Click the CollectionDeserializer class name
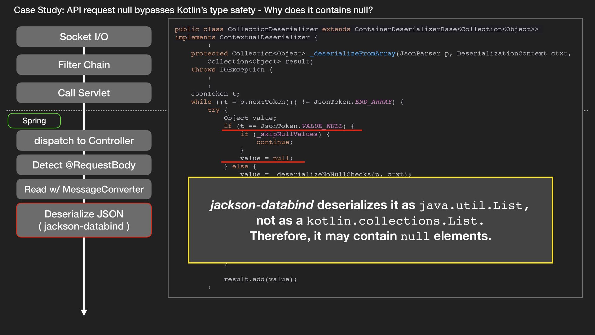The height and width of the screenshot is (335, 595). [272, 29]
